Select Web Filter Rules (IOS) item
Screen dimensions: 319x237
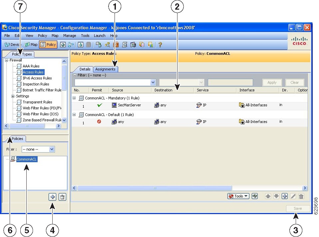tap(41, 114)
